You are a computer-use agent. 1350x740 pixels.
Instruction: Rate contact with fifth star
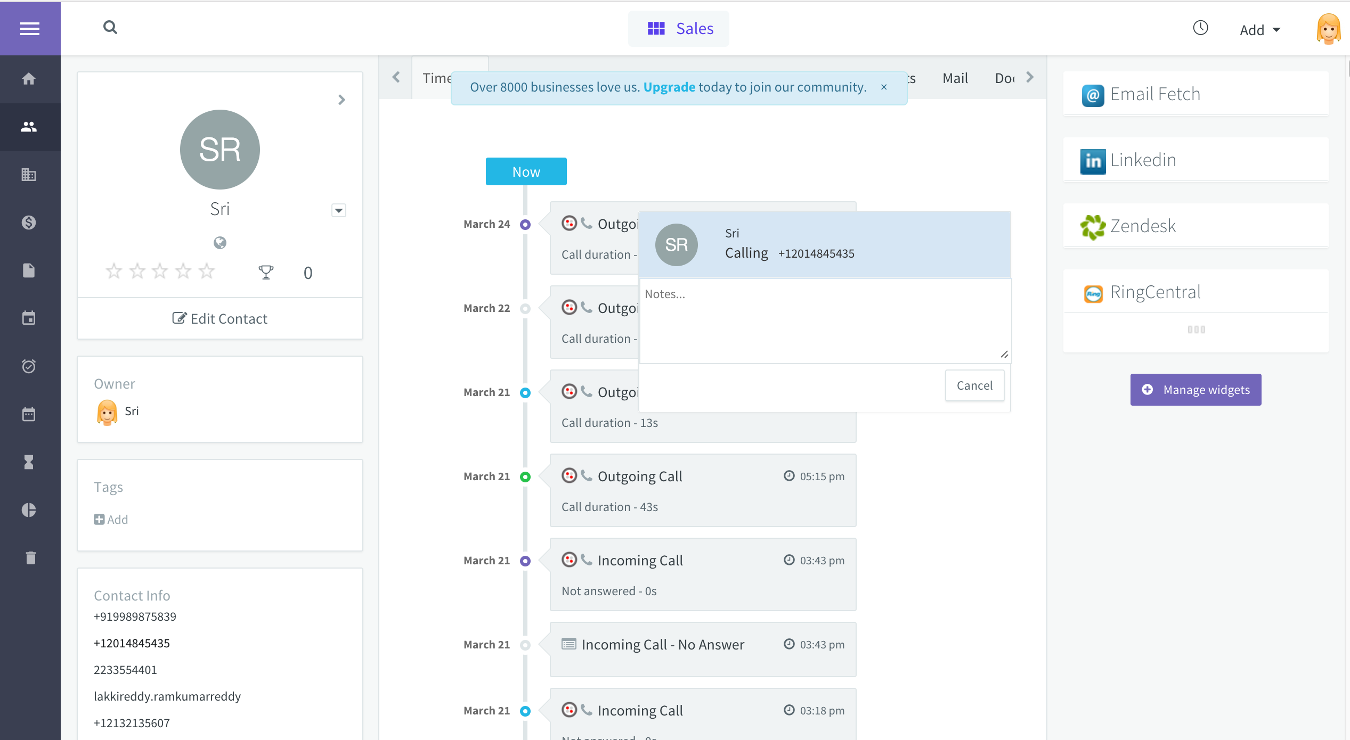[207, 272]
